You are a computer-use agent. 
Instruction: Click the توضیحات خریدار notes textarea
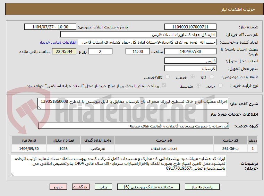click(118, 166)
